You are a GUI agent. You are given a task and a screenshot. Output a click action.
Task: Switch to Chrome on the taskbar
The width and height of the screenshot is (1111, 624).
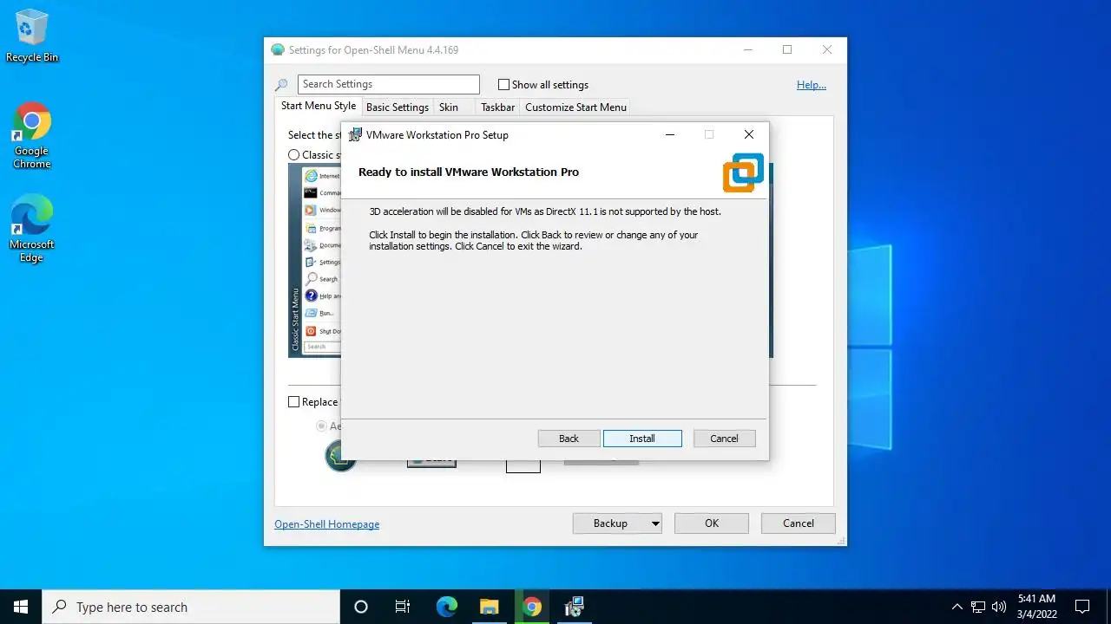point(532,607)
